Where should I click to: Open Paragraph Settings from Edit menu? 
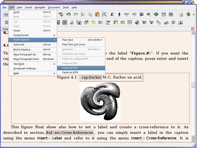click(26, 69)
